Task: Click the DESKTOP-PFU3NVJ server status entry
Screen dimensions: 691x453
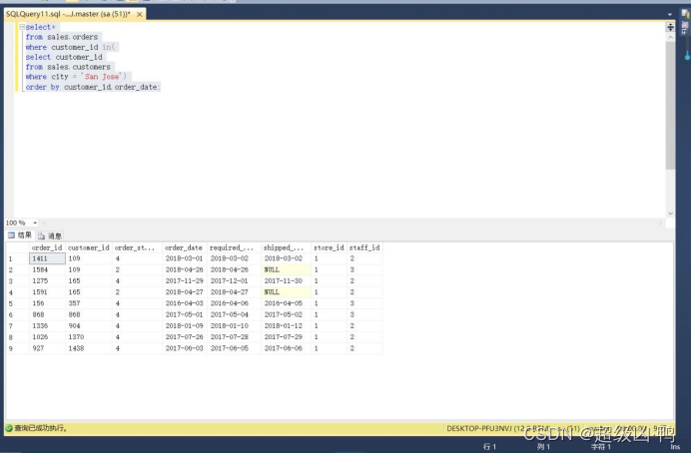Action: (497, 428)
